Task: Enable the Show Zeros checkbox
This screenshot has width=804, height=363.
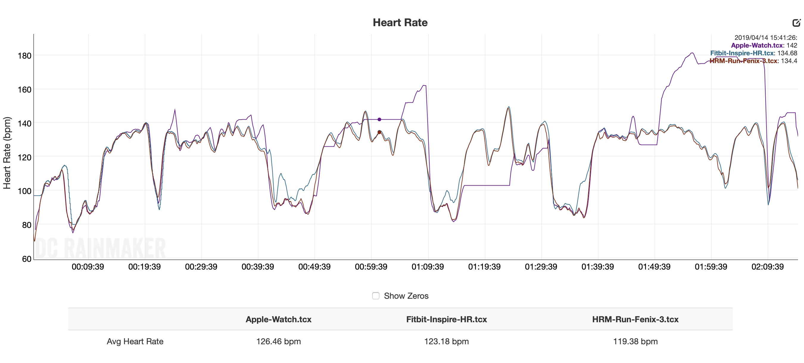Action: point(376,296)
